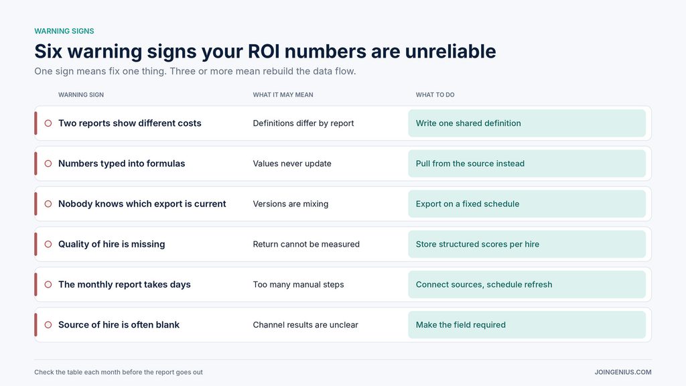686x386 pixels.
Task: Click the green 'WARNING SIGNS' section label
Action: (x=64, y=31)
